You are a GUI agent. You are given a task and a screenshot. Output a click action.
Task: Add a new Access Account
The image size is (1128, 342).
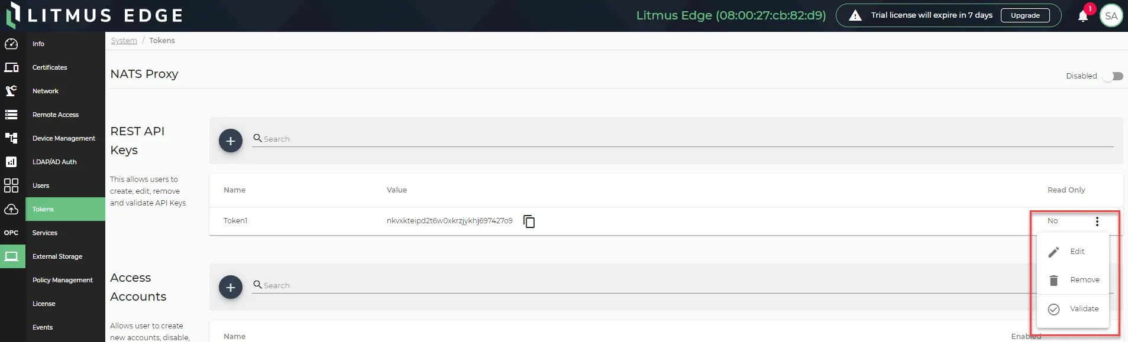click(x=231, y=287)
